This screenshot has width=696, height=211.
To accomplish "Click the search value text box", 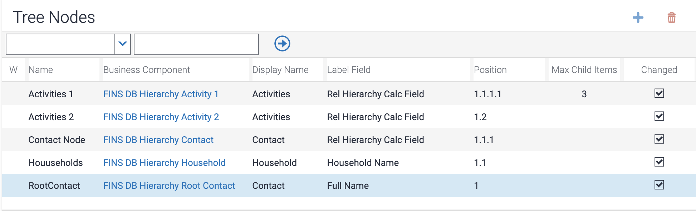I will [196, 44].
